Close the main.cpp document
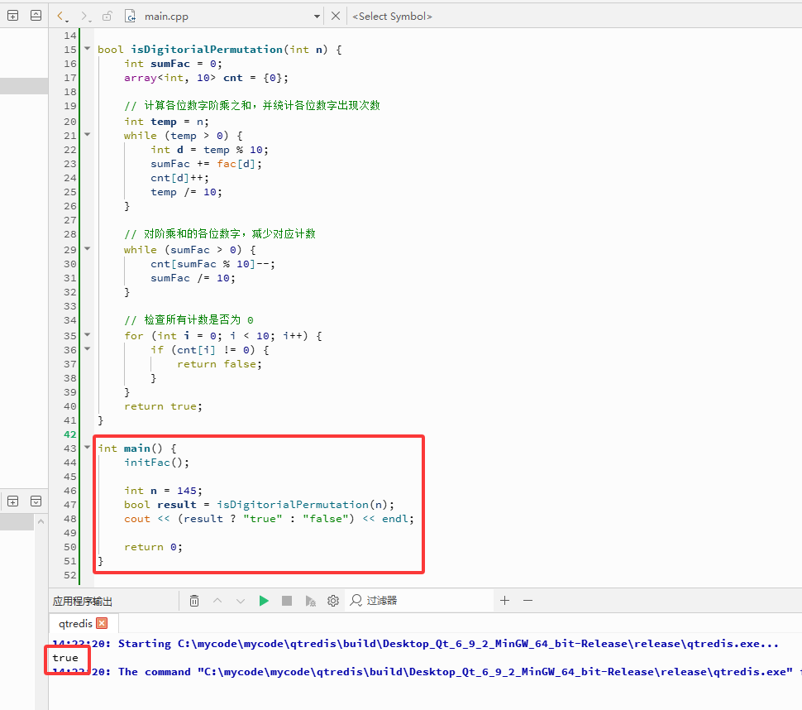This screenshot has height=710, width=802. (336, 16)
